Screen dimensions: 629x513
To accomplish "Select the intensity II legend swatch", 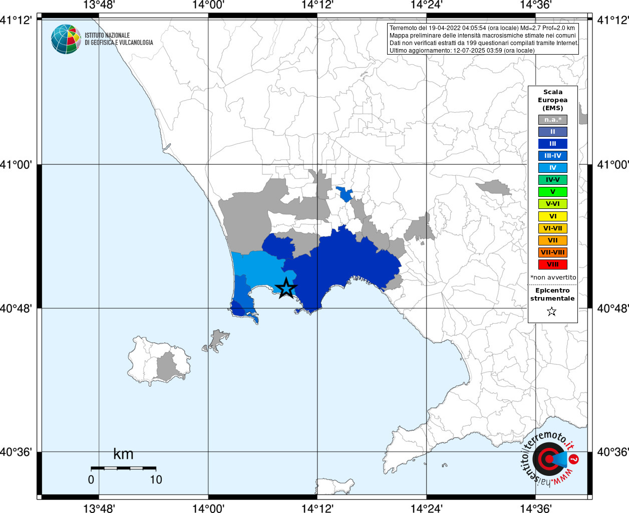I will click(x=553, y=132).
